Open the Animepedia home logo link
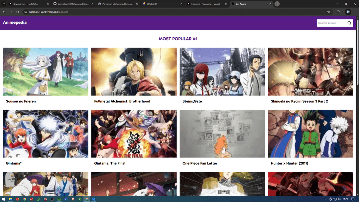 [x=15, y=23]
